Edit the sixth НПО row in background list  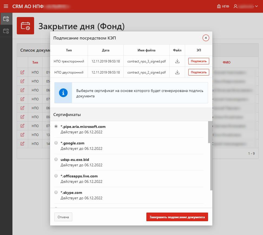point(22,117)
